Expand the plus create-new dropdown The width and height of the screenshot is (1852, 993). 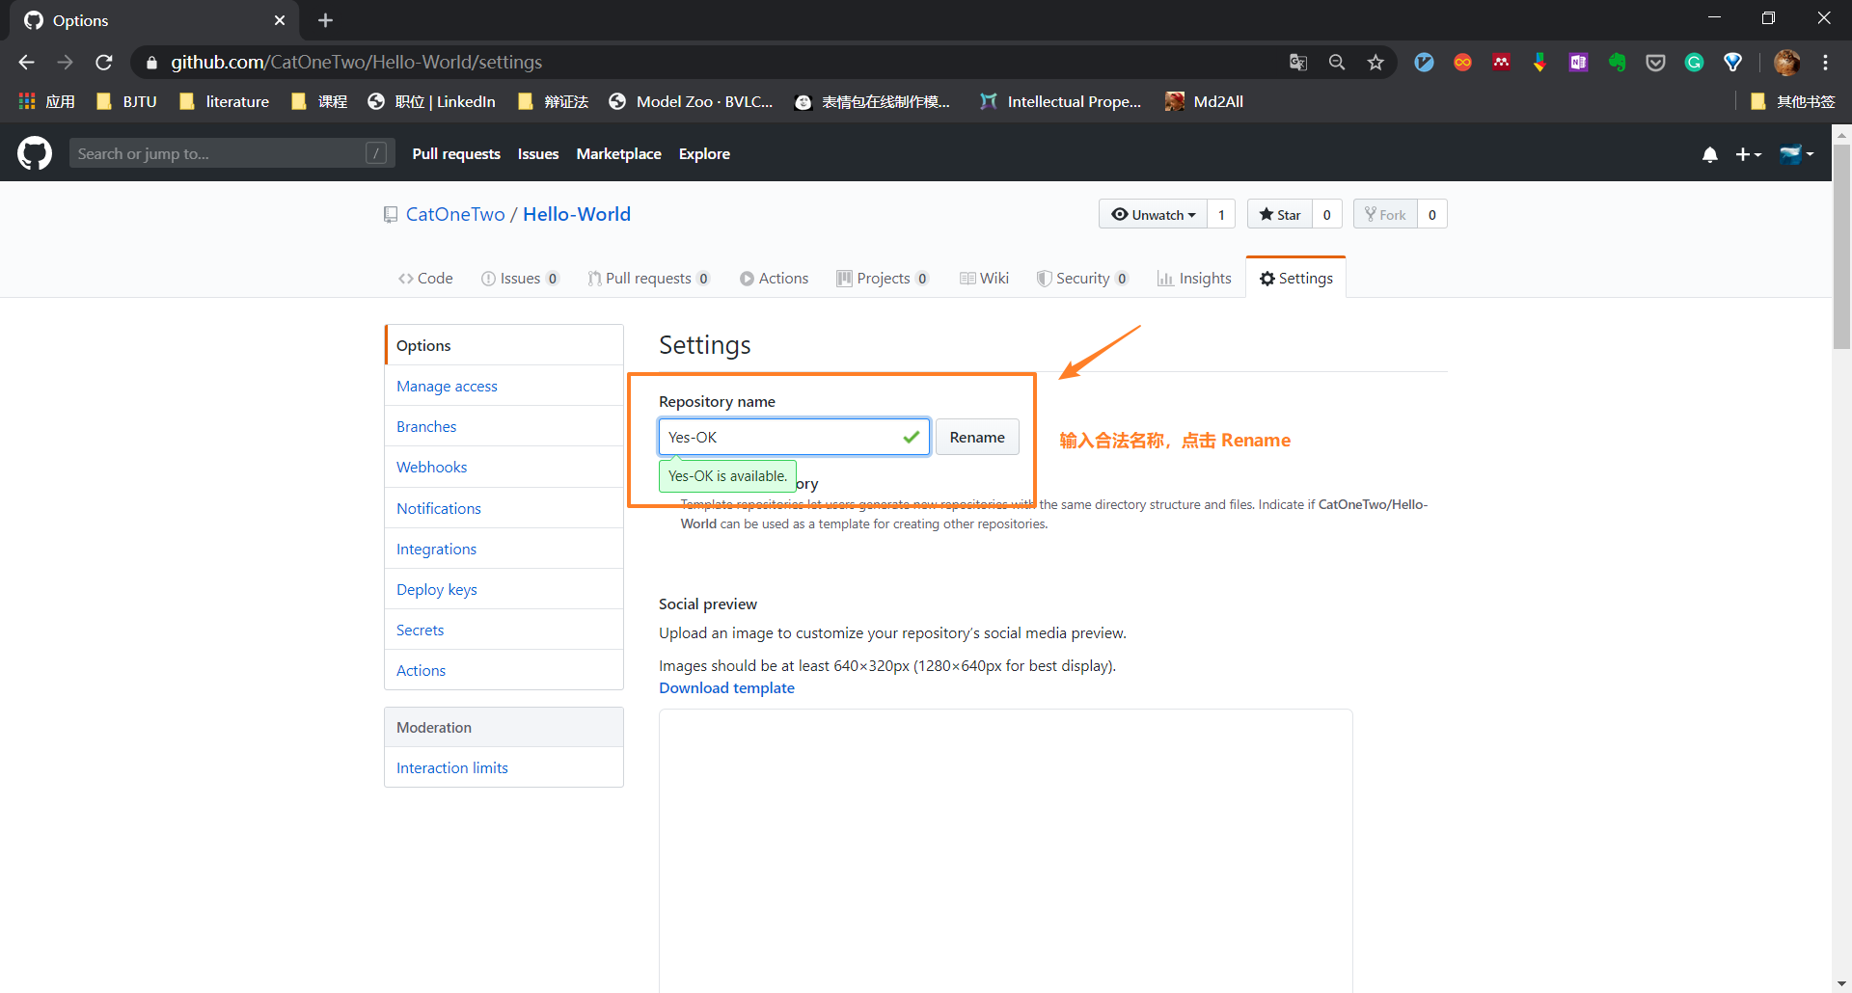click(1748, 154)
